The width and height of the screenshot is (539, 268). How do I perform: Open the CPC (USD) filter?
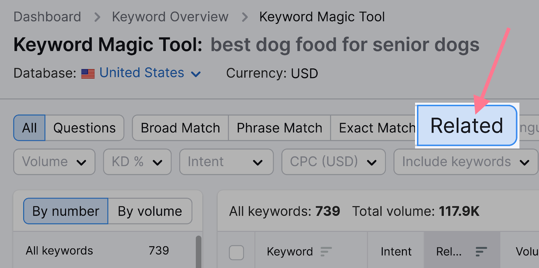334,162
